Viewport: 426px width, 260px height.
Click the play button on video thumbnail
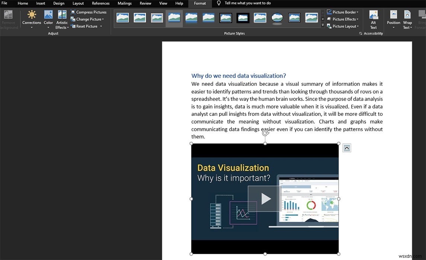pyautogui.click(x=265, y=198)
